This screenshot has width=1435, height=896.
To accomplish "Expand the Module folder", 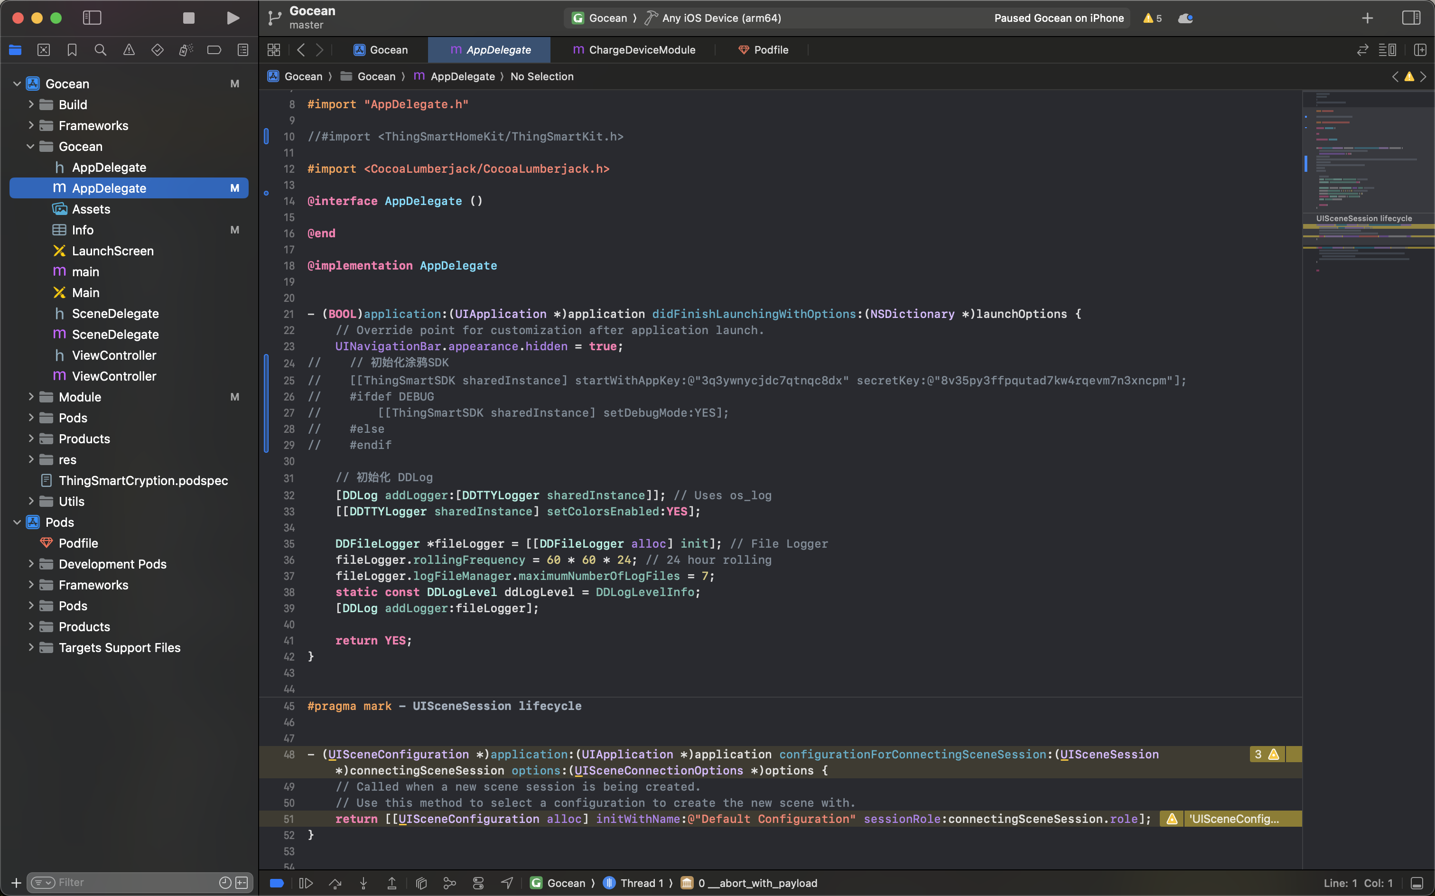I will pos(31,397).
